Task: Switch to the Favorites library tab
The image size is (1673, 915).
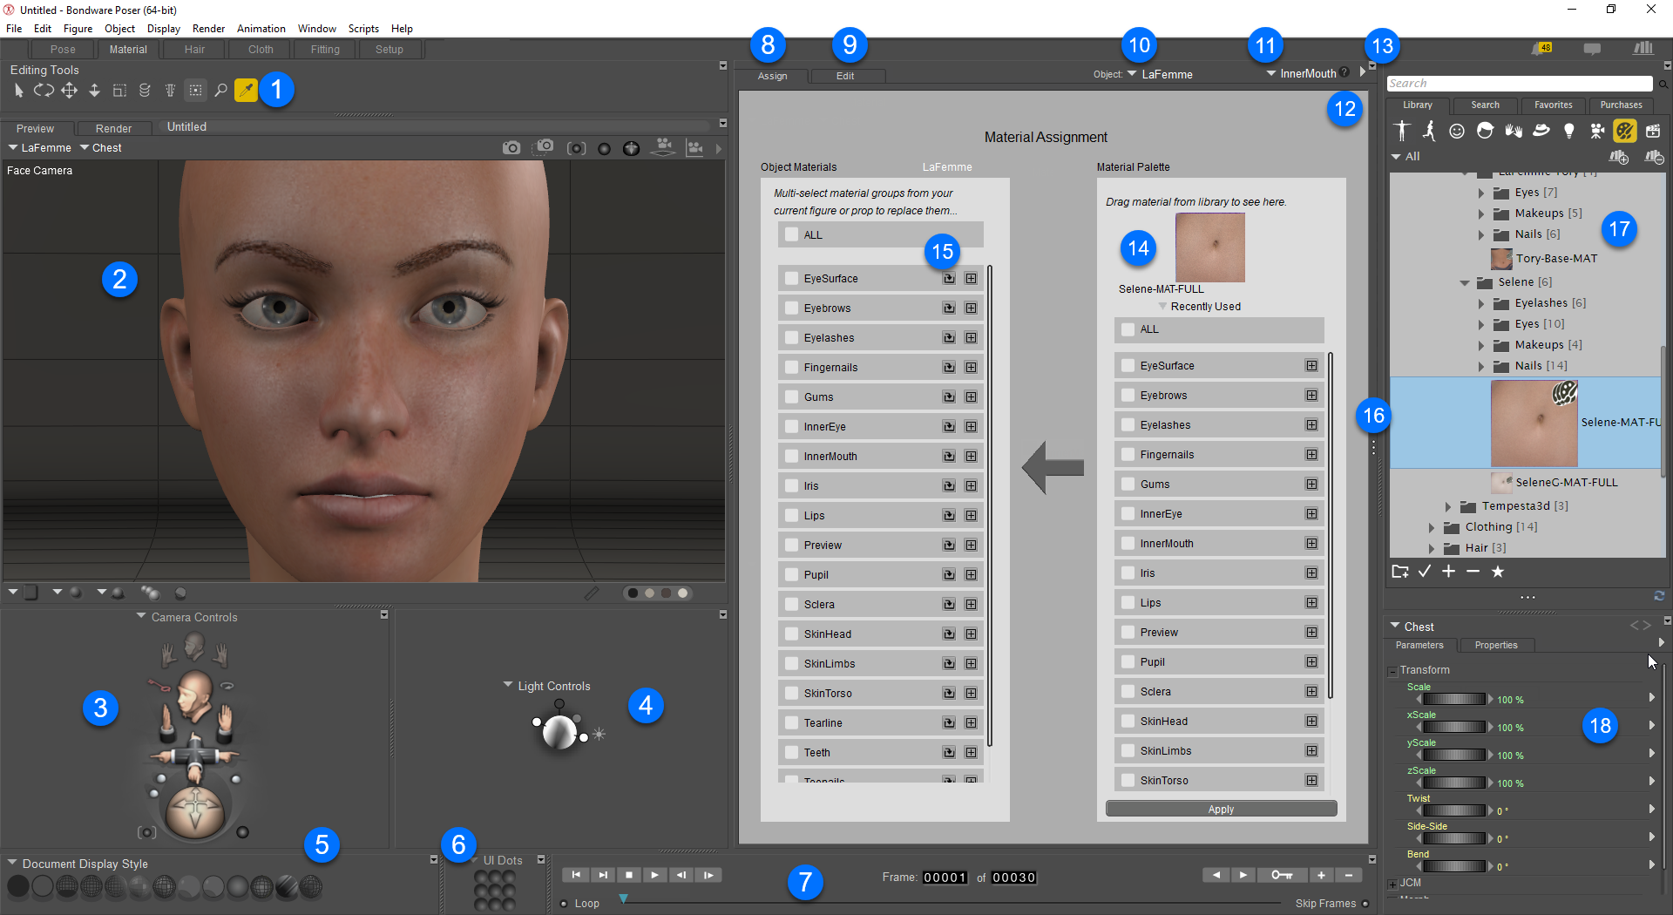Action: click(1553, 105)
